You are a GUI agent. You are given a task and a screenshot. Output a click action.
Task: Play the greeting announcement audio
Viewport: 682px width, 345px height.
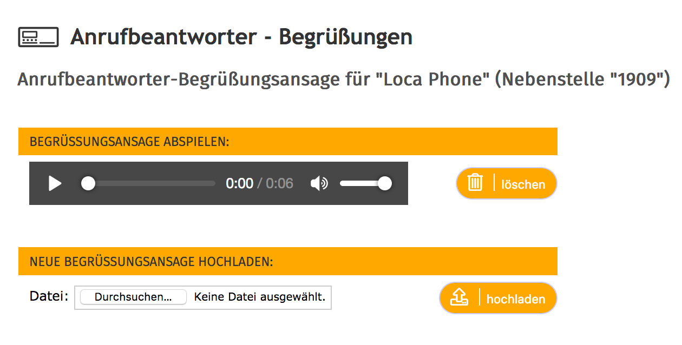55,184
